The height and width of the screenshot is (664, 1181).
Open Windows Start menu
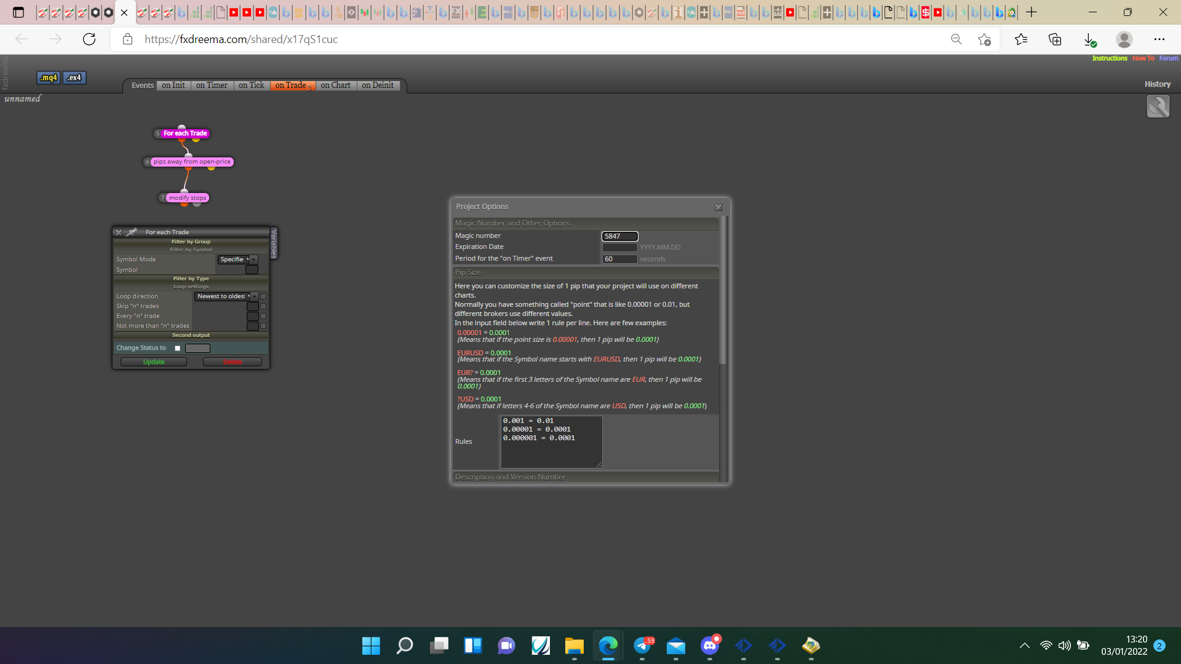(371, 646)
